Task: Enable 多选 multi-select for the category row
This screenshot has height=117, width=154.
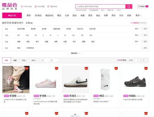Action: [x=144, y=29]
